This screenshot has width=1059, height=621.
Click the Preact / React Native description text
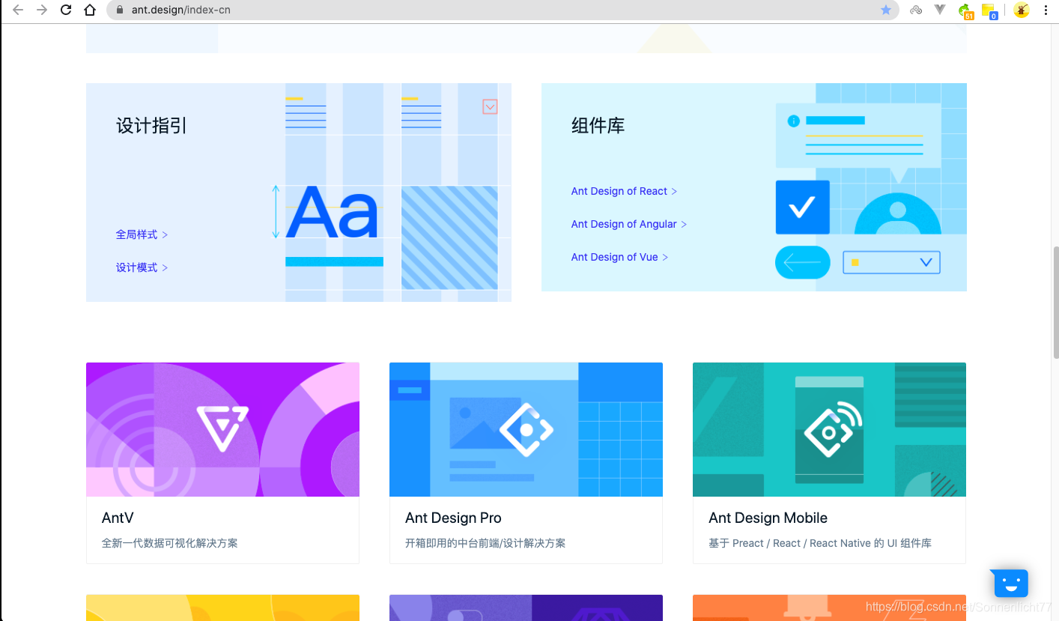[820, 543]
